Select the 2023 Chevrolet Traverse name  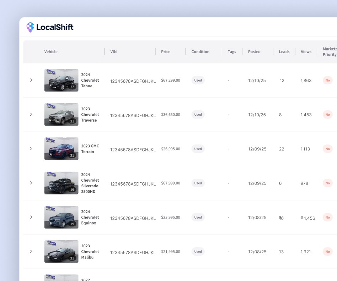coord(90,115)
